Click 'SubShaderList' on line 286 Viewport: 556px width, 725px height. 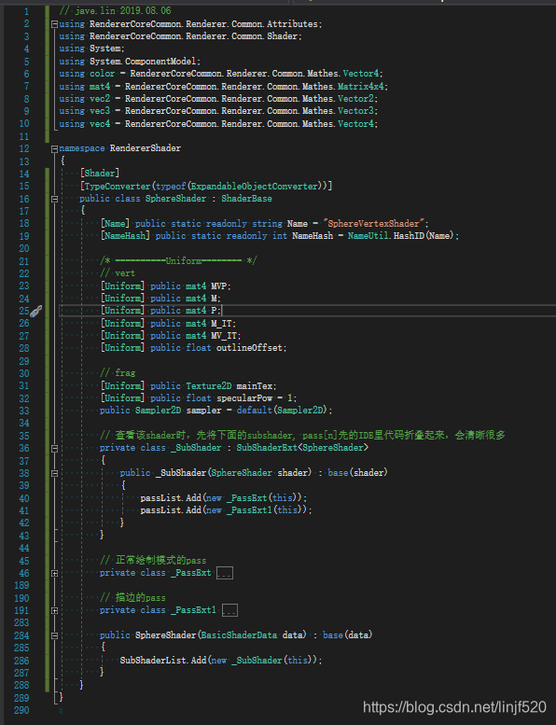point(152,661)
